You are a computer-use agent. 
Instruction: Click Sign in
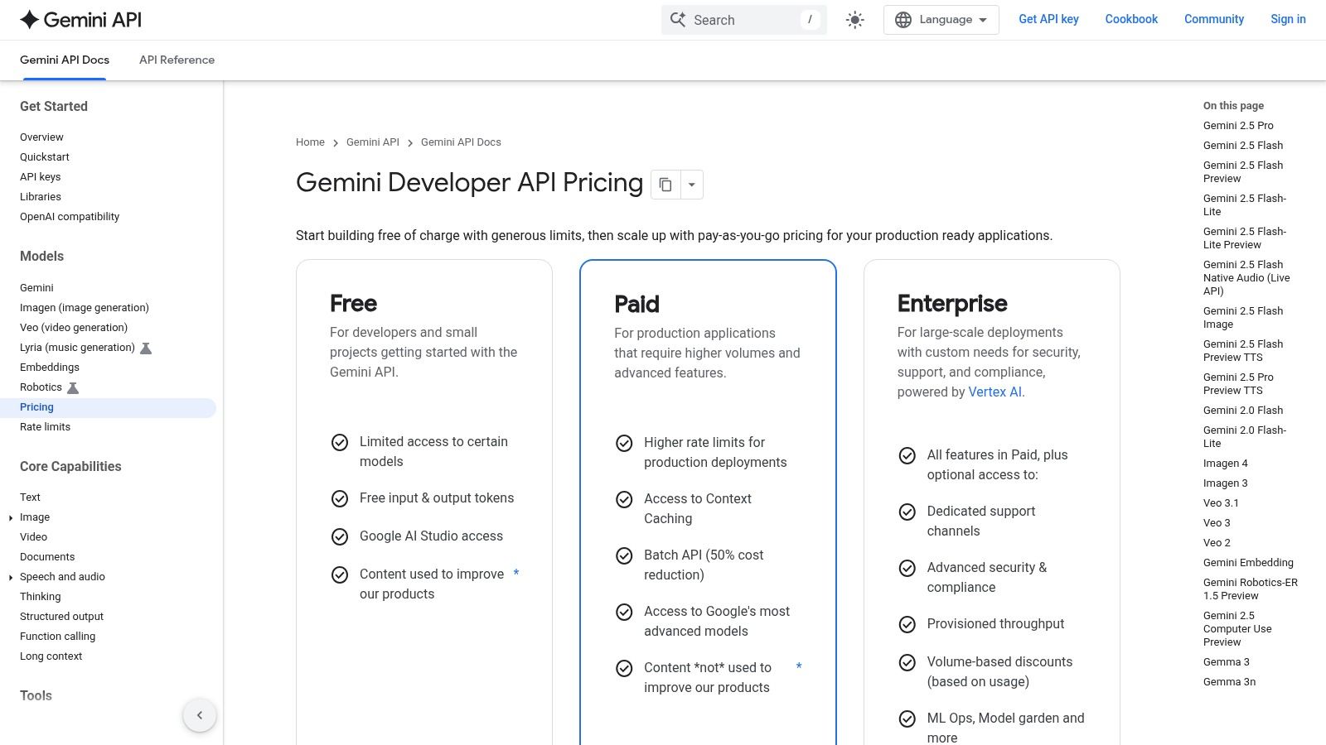pos(1287,19)
